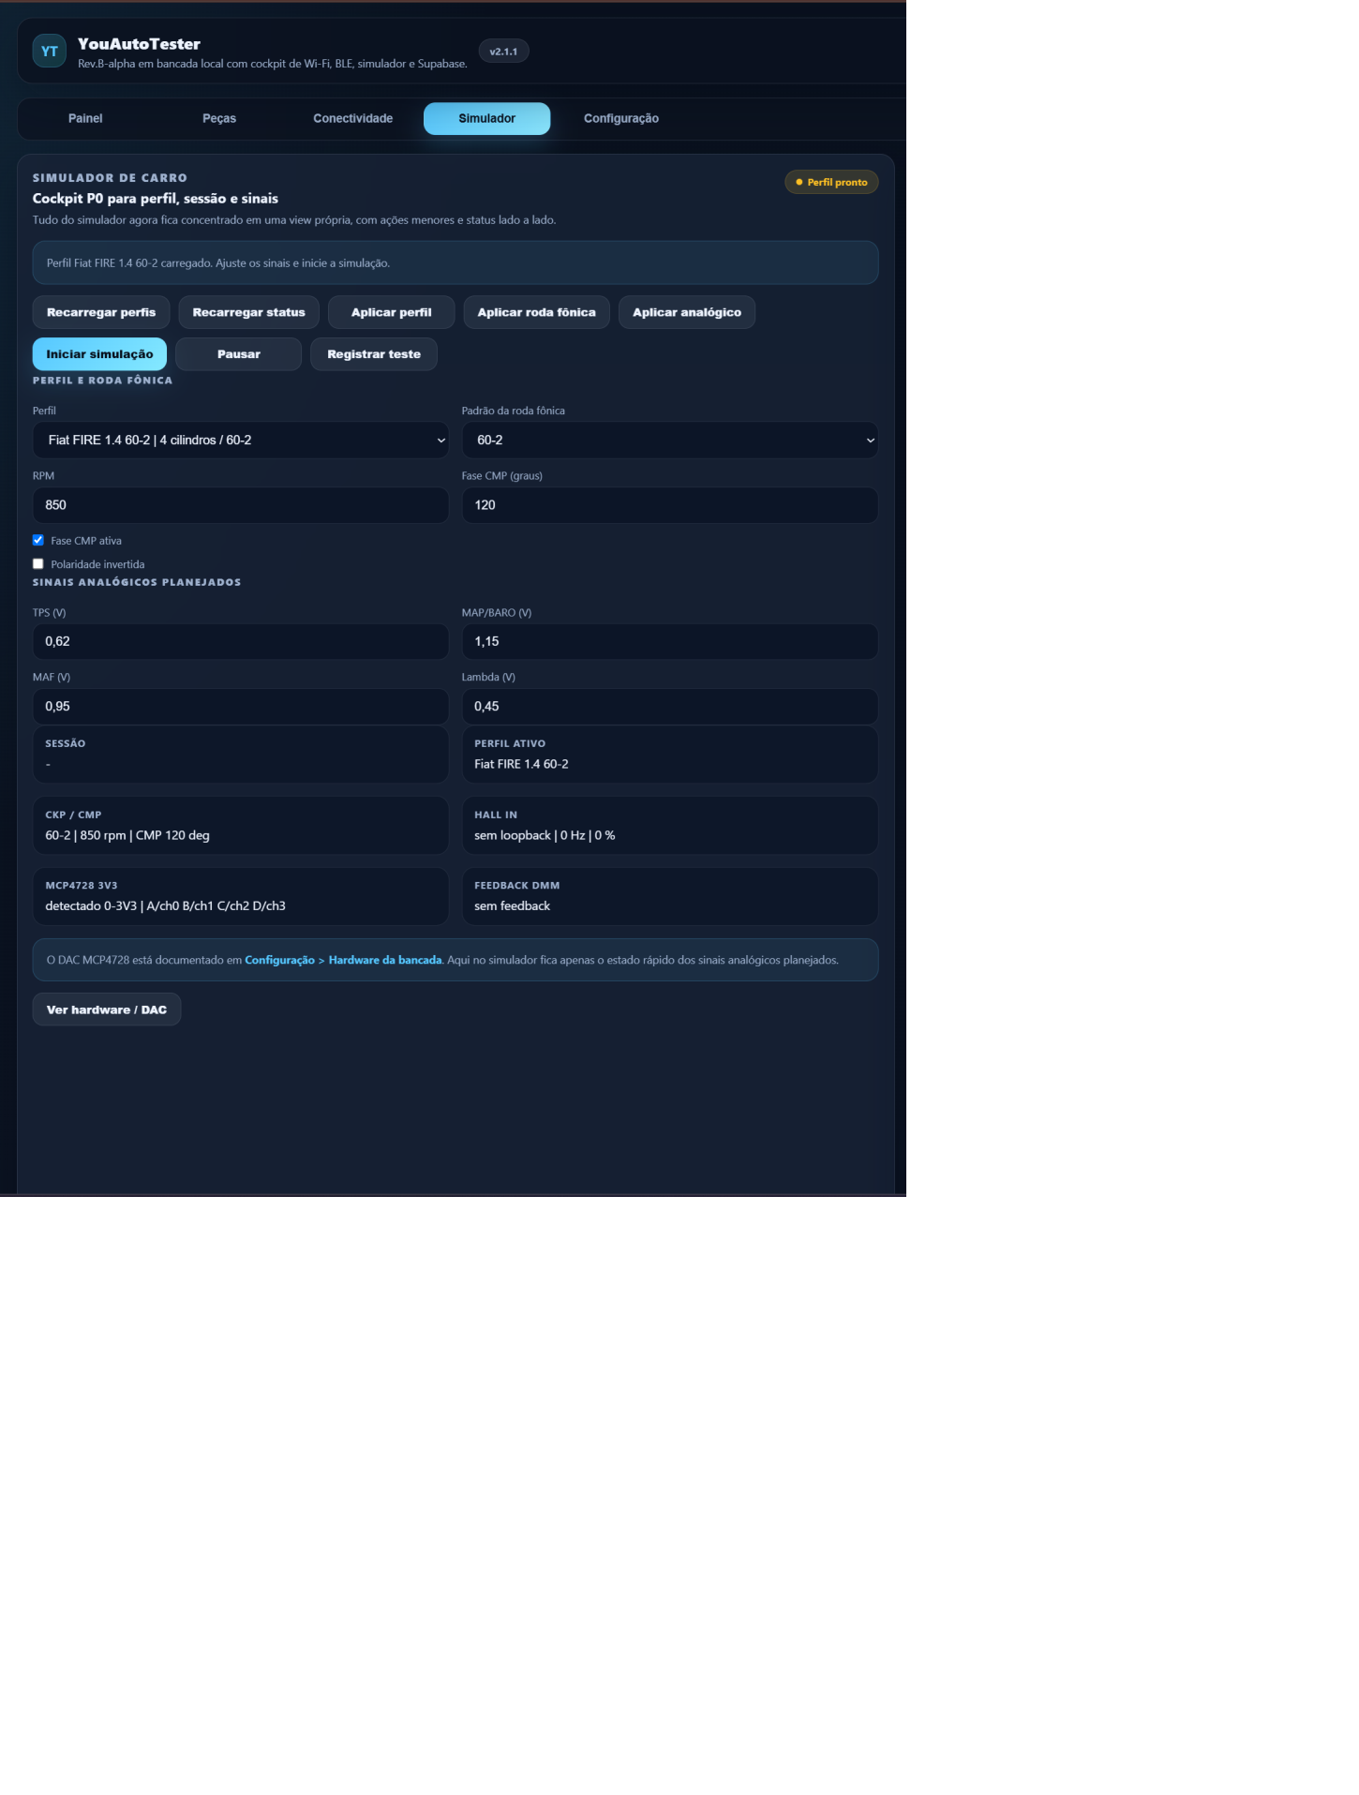Image resolution: width=1359 pixels, height=1795 pixels.
Task: Click Aplicar analógico button
Action: pyautogui.click(x=687, y=312)
